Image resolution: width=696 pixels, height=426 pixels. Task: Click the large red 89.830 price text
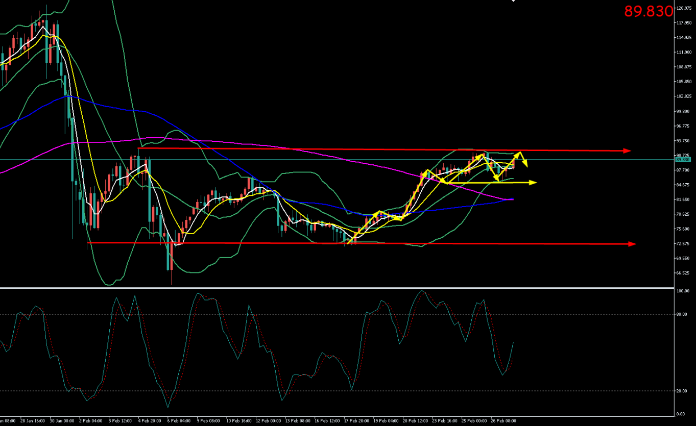649,11
